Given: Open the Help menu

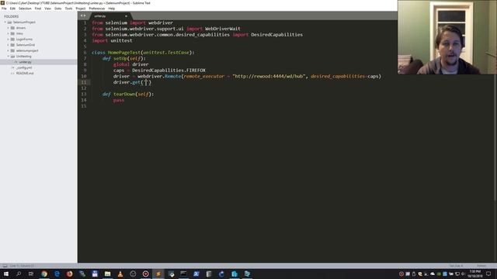Looking at the screenshot, I should click(112, 9).
